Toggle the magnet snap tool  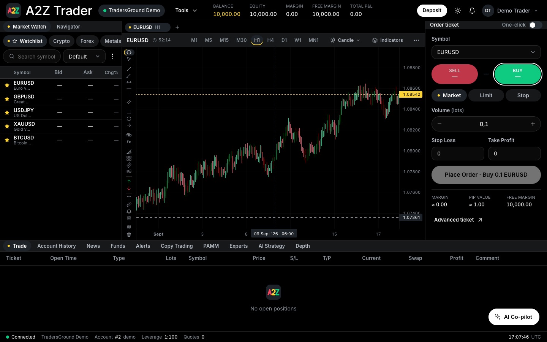(x=129, y=227)
